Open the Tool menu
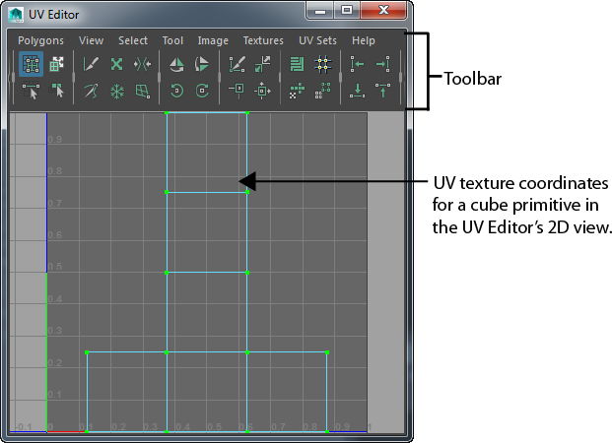This screenshot has height=443, width=612. [x=172, y=40]
